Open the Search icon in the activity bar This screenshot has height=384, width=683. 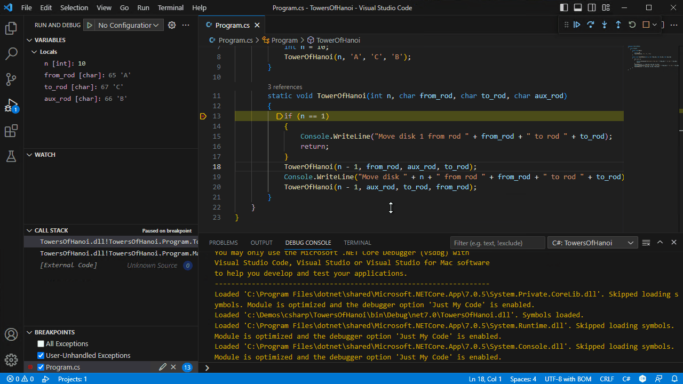click(x=11, y=53)
